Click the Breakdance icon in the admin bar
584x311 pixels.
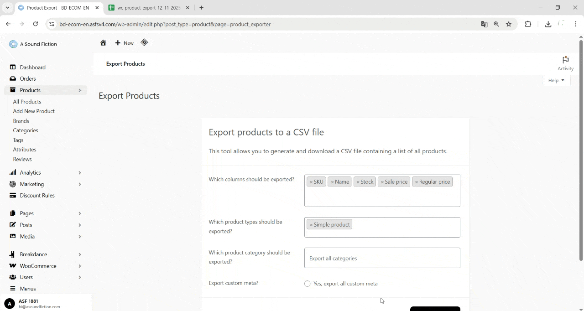click(144, 42)
